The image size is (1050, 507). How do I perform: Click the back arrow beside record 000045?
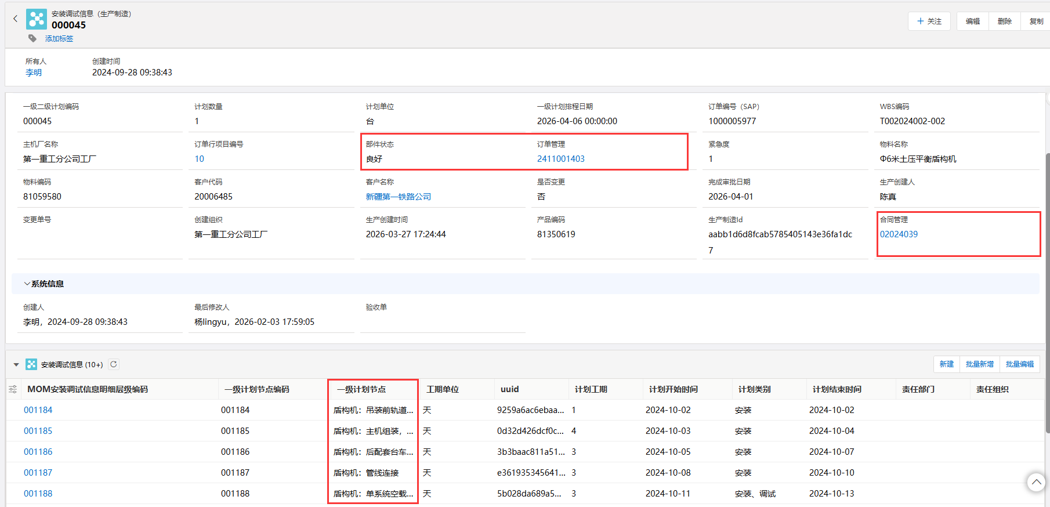[x=16, y=19]
